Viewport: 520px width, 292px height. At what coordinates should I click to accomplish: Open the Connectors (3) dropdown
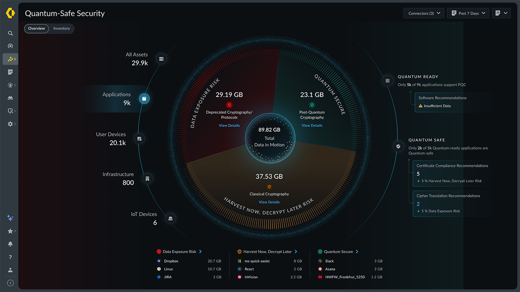(424, 13)
